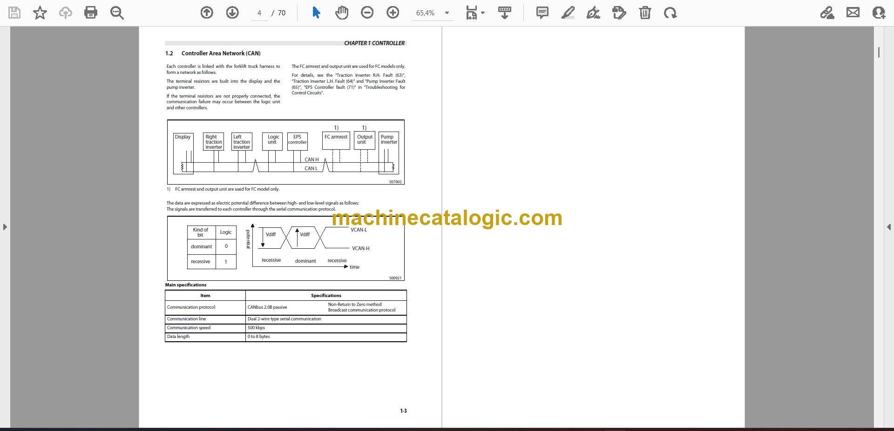Select the page number field showing 4

pos(259,13)
